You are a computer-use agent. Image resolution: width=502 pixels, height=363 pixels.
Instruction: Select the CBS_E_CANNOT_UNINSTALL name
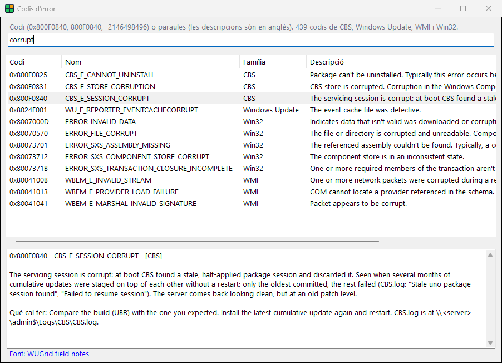click(110, 75)
